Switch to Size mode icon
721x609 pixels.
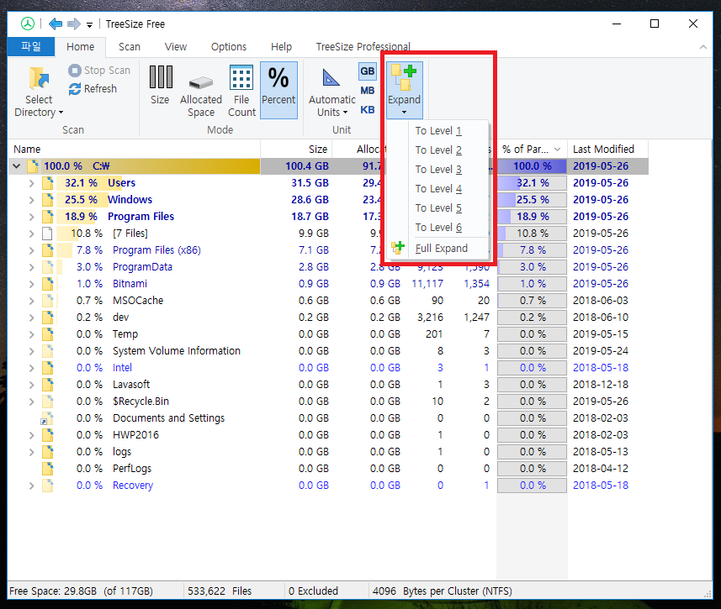(161, 76)
